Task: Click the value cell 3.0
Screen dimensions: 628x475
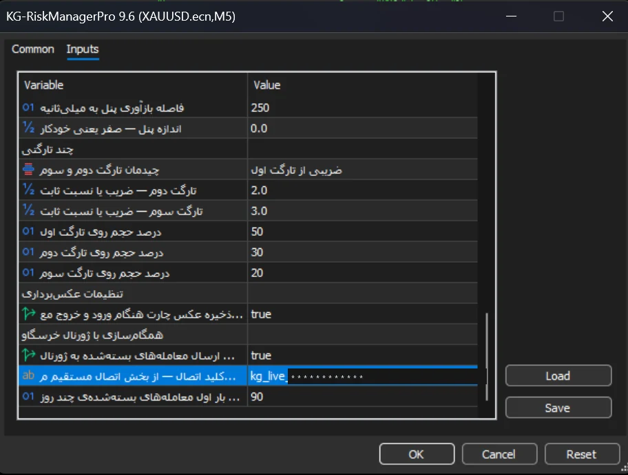Action: click(x=363, y=211)
